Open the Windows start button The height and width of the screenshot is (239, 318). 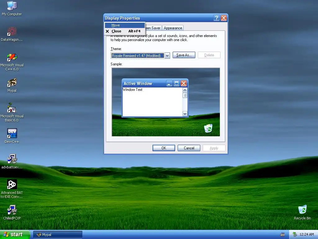(x=15, y=234)
